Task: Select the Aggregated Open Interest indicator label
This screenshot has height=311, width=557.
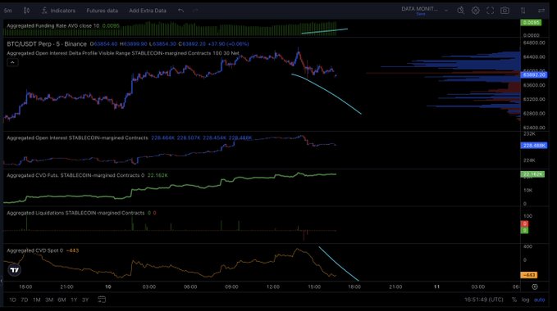Action: [x=77, y=137]
